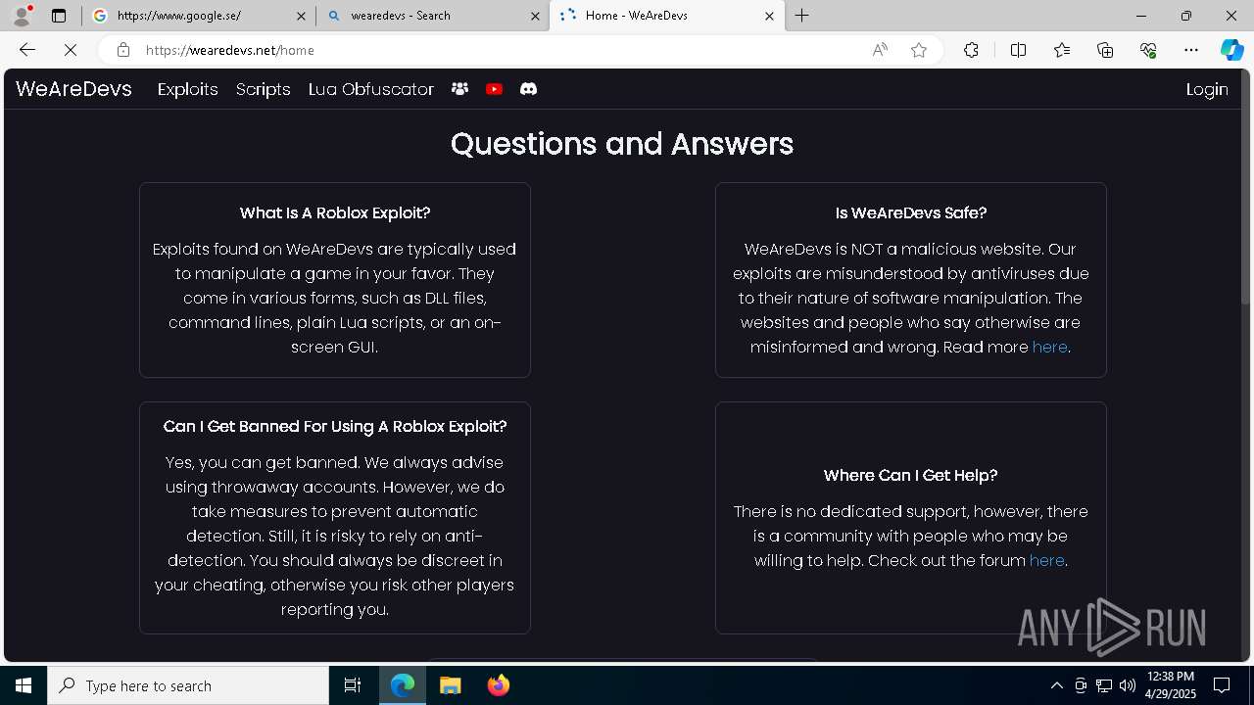Close the Home - WeAreDevs tab
1254x705 pixels.
[x=769, y=16]
